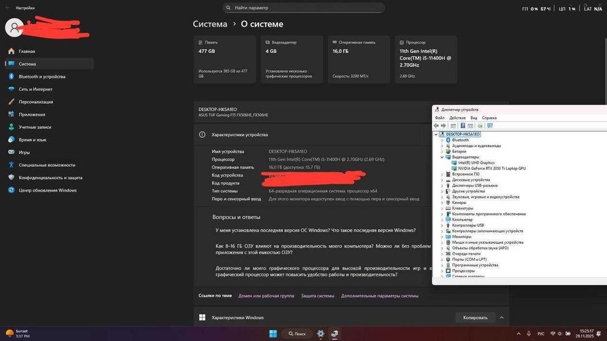Viewport: 607px width, 341px height.
Task: Click the Специальные возможности accessibility icon
Action: [x=11, y=165]
